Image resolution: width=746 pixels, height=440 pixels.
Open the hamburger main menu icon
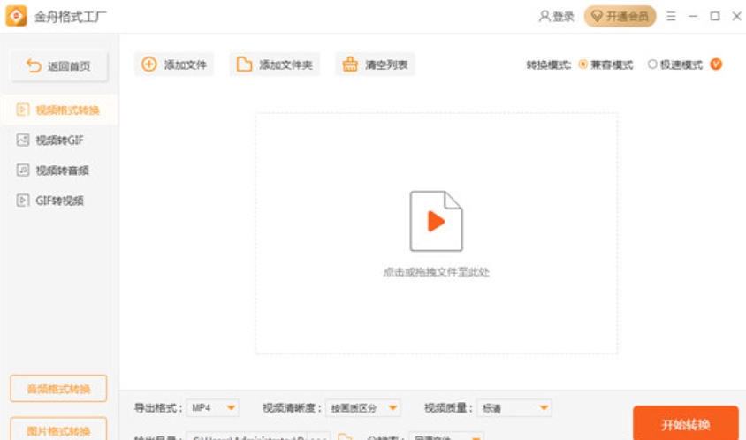(x=671, y=17)
